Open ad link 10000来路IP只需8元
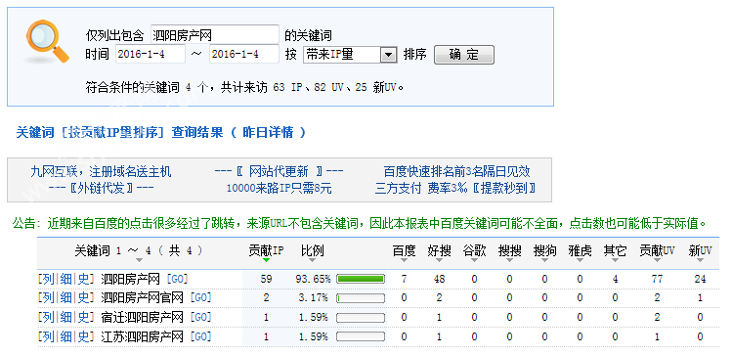The height and width of the screenshot is (356, 732). coord(280,189)
